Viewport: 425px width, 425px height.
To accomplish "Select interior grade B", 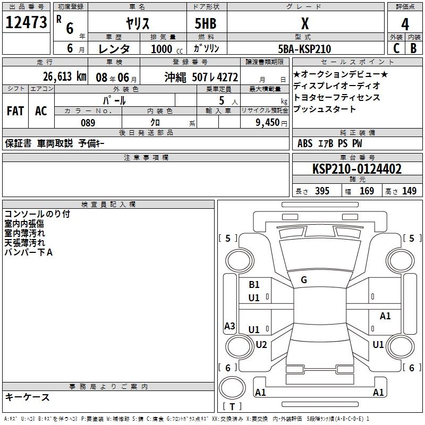I will click(x=413, y=48).
